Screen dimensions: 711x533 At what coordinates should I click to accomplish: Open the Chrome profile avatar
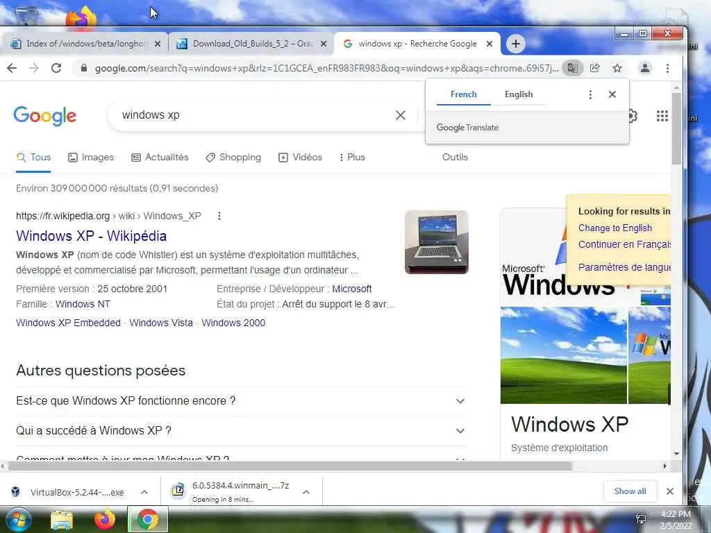point(645,69)
